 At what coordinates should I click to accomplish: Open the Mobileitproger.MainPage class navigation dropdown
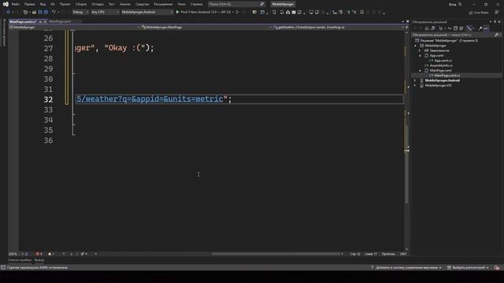click(x=206, y=28)
